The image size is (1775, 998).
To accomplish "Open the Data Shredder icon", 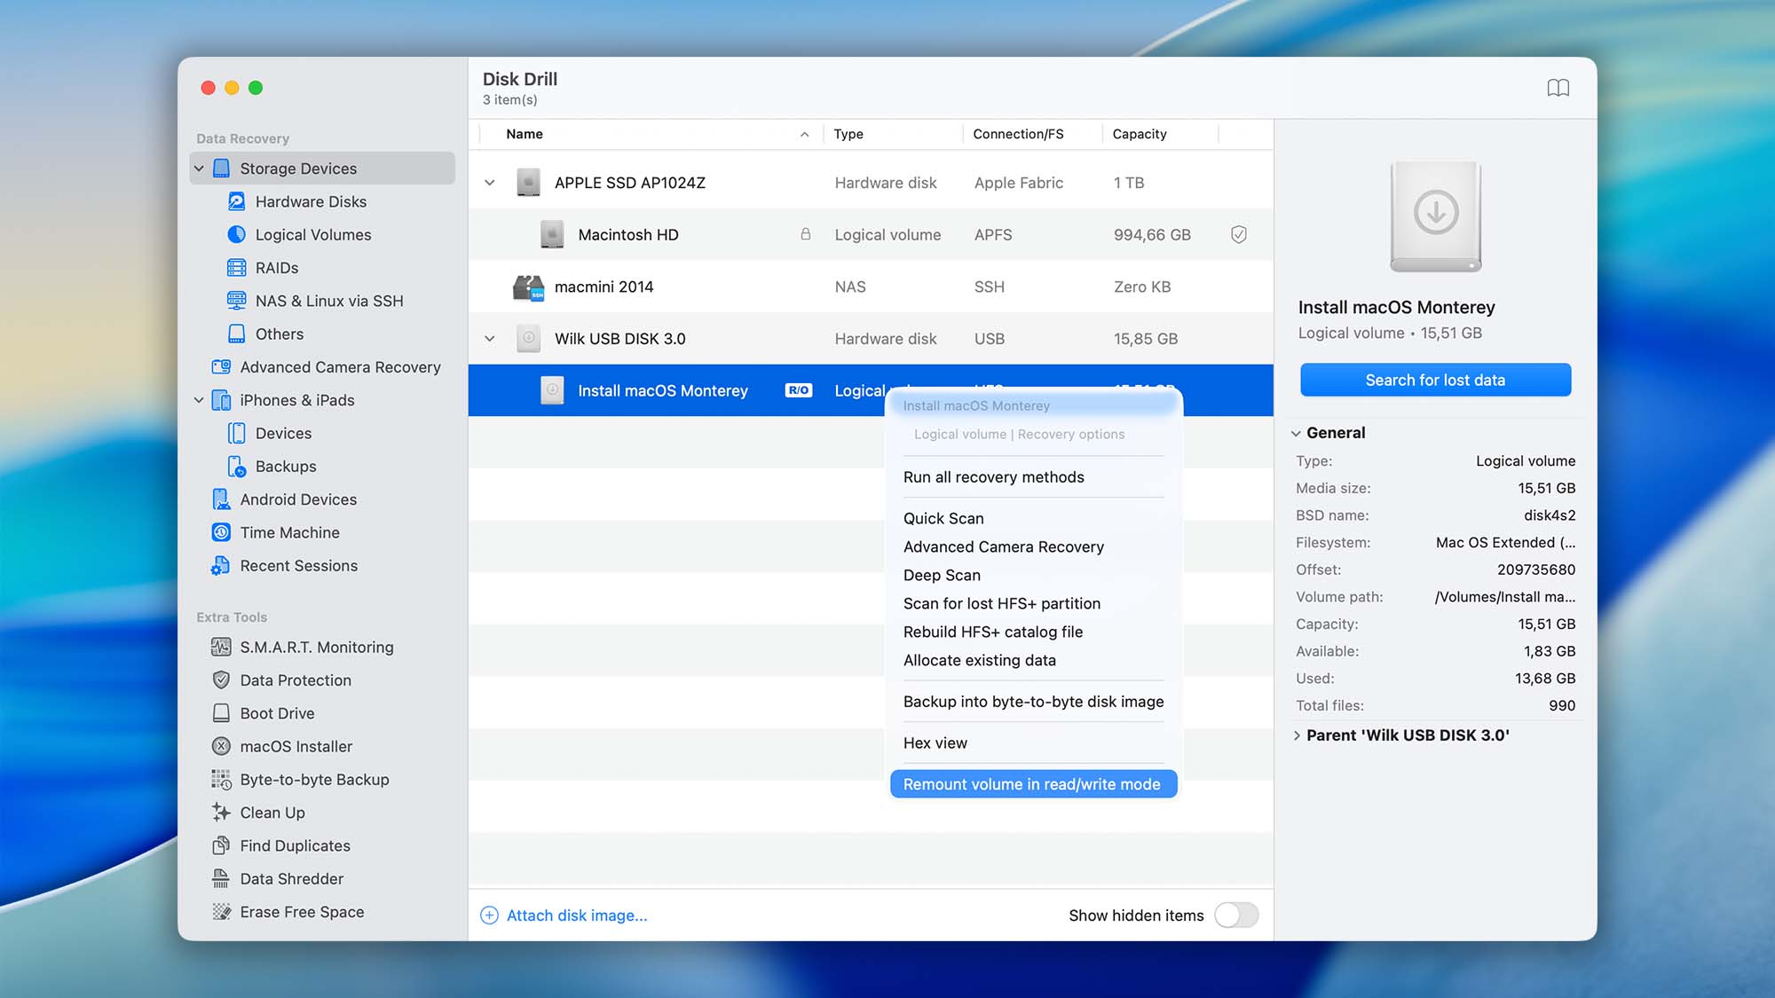I will pyautogui.click(x=221, y=879).
